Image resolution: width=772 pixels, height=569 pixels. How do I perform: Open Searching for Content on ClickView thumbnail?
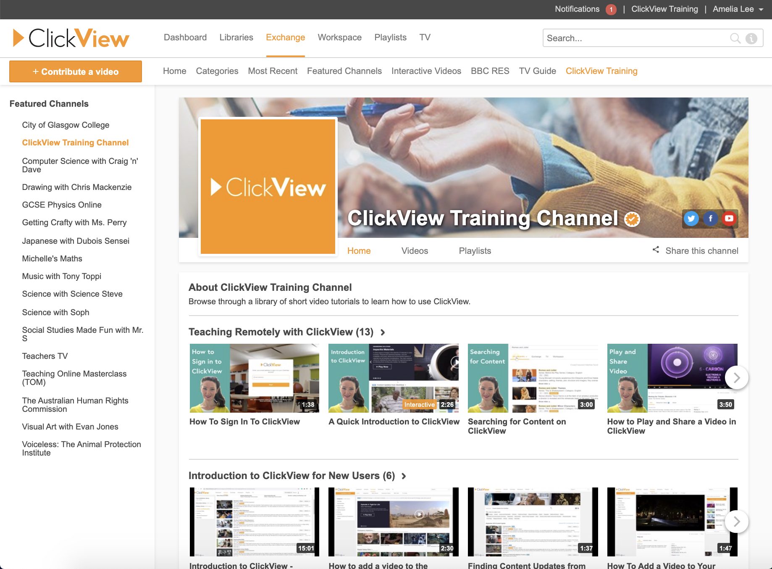tap(533, 378)
